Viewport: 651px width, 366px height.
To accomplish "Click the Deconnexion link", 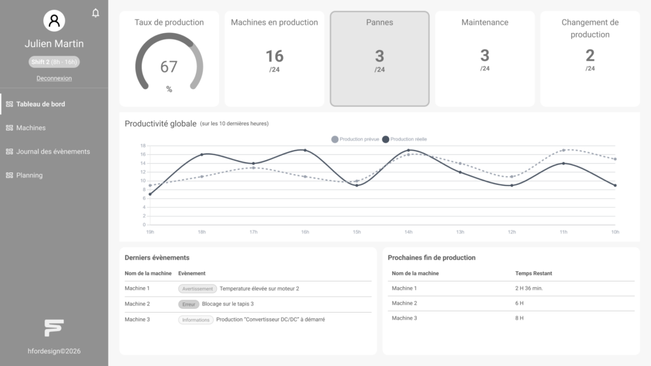I will pyautogui.click(x=54, y=78).
